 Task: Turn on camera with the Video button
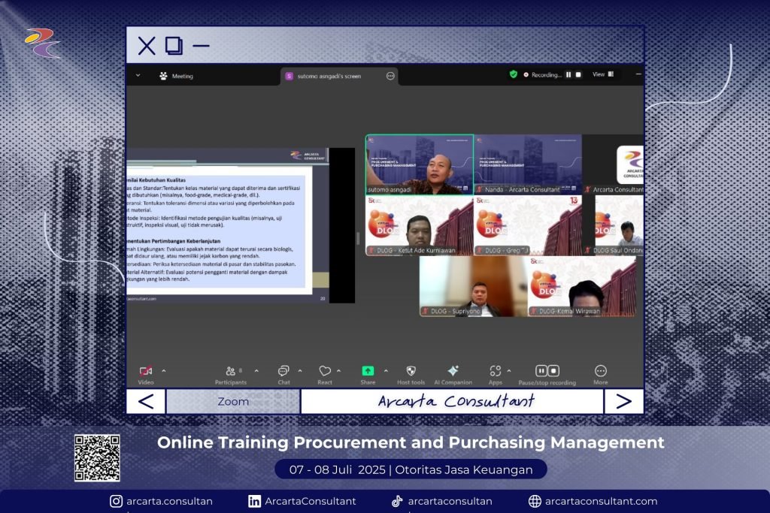tap(146, 371)
